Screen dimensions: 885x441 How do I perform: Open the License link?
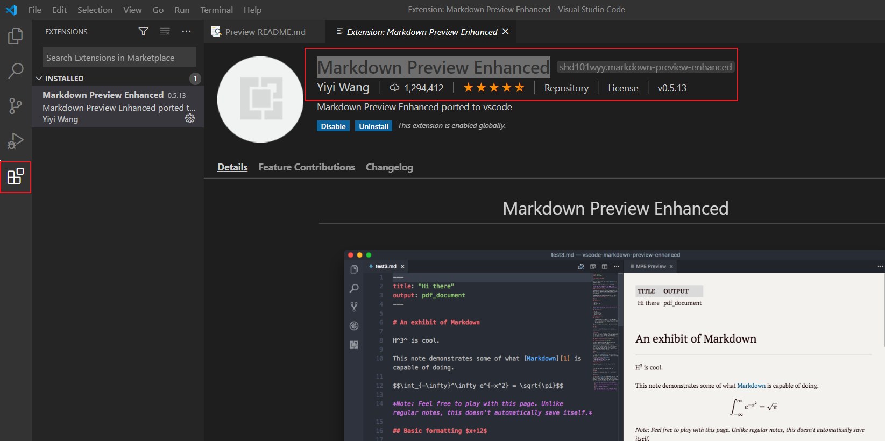(623, 88)
